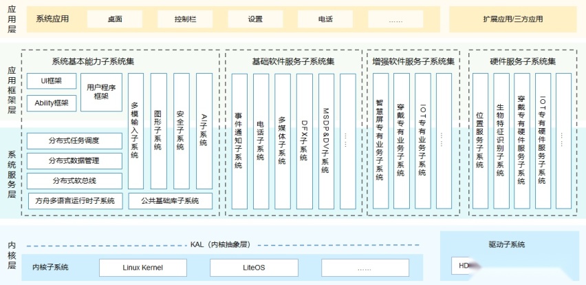586x285 pixels.
Task: Select the 公共基础库子系统 box
Action: click(x=171, y=201)
